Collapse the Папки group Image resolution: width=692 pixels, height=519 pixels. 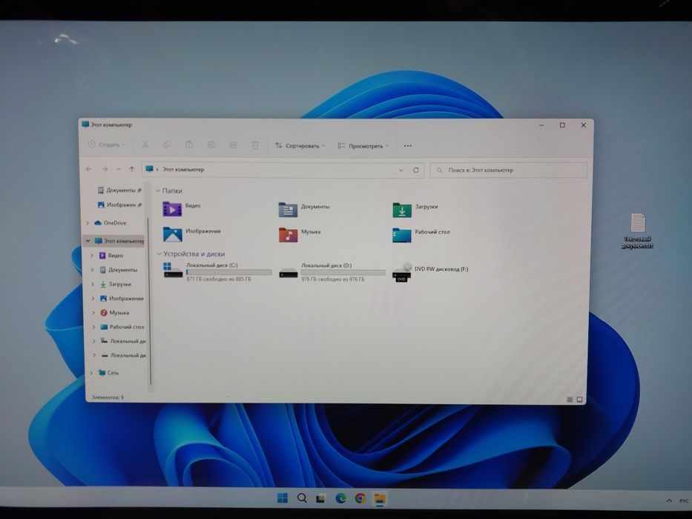158,191
